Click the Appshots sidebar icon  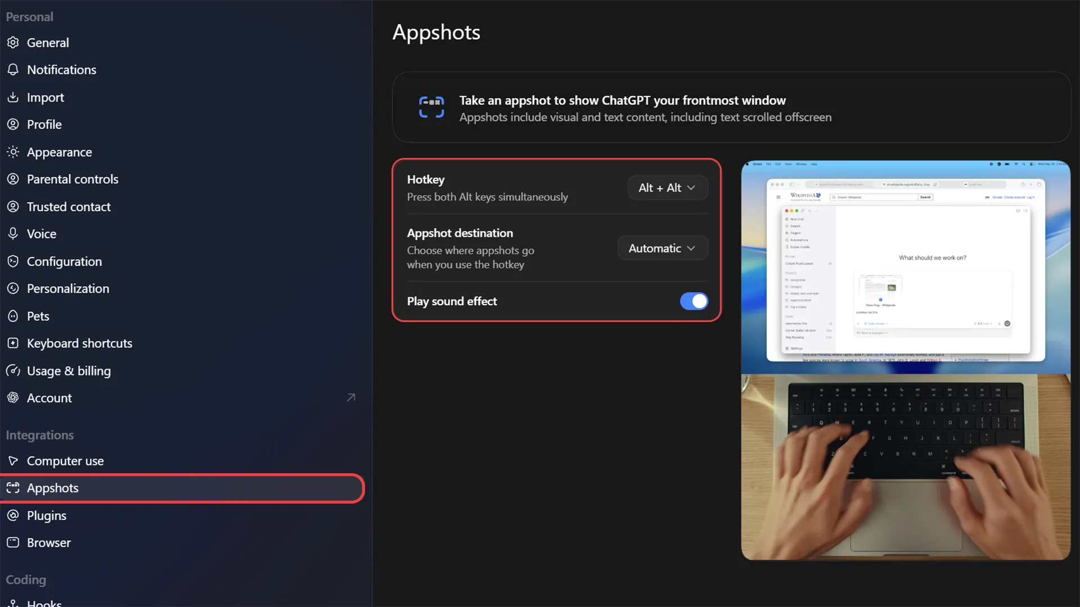click(x=13, y=488)
